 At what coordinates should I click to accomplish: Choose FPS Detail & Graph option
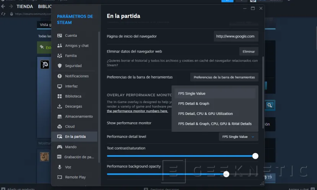click(215, 103)
